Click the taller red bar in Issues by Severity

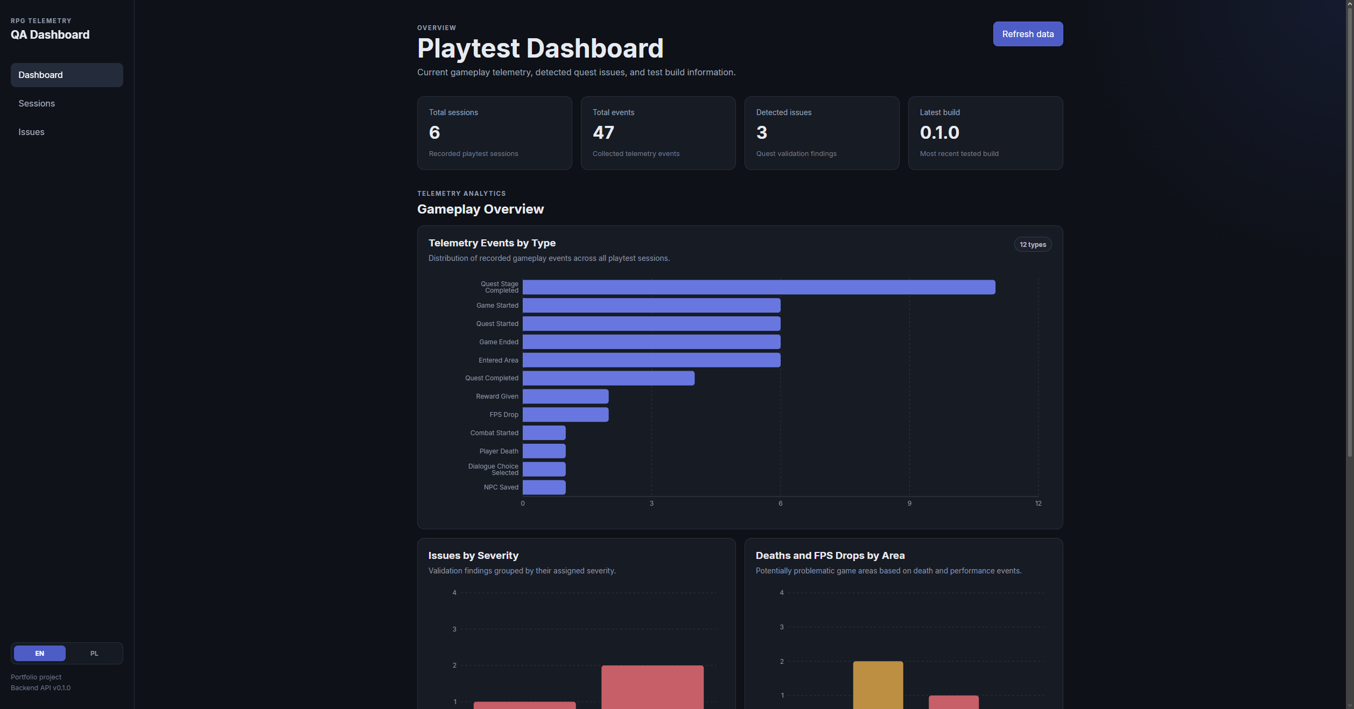(x=652, y=687)
